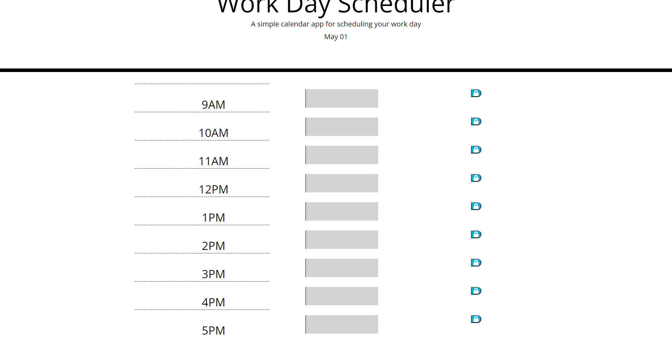Viewport: 672px width, 342px height.
Task: Click the 5PM event text field
Action: click(x=341, y=324)
